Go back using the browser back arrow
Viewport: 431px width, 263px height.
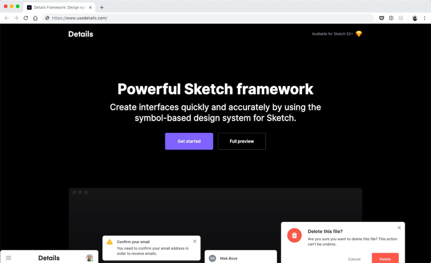(6, 18)
